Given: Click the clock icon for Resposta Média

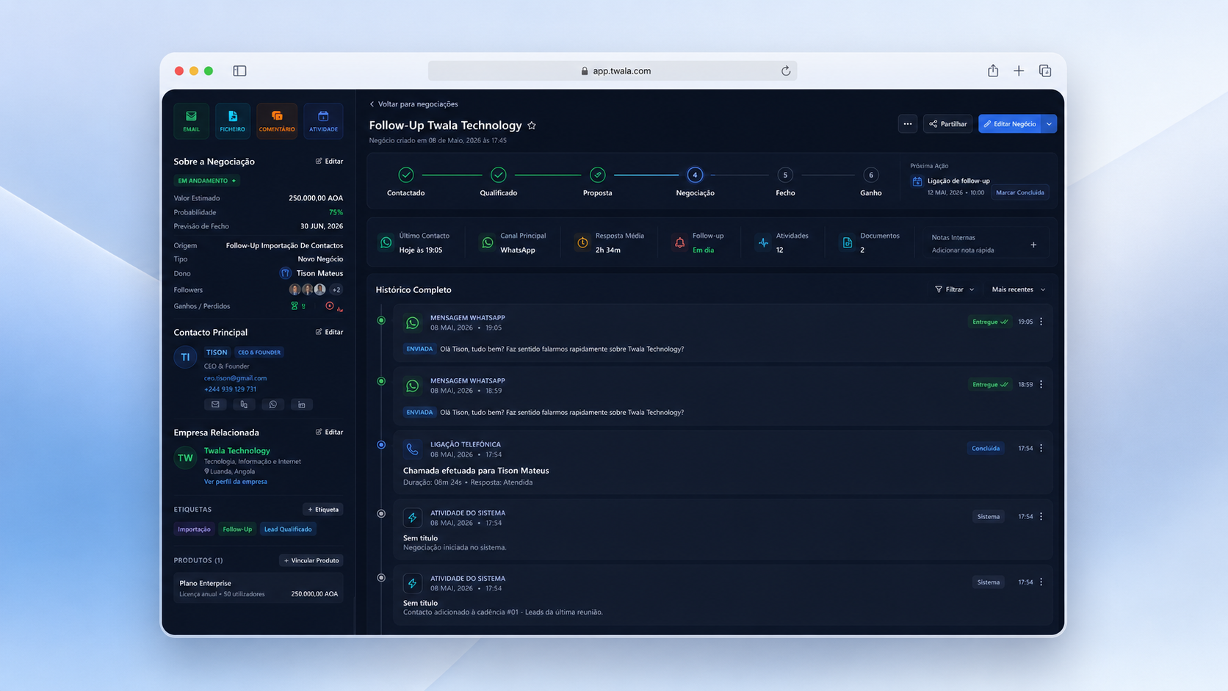Looking at the screenshot, I should pos(582,242).
